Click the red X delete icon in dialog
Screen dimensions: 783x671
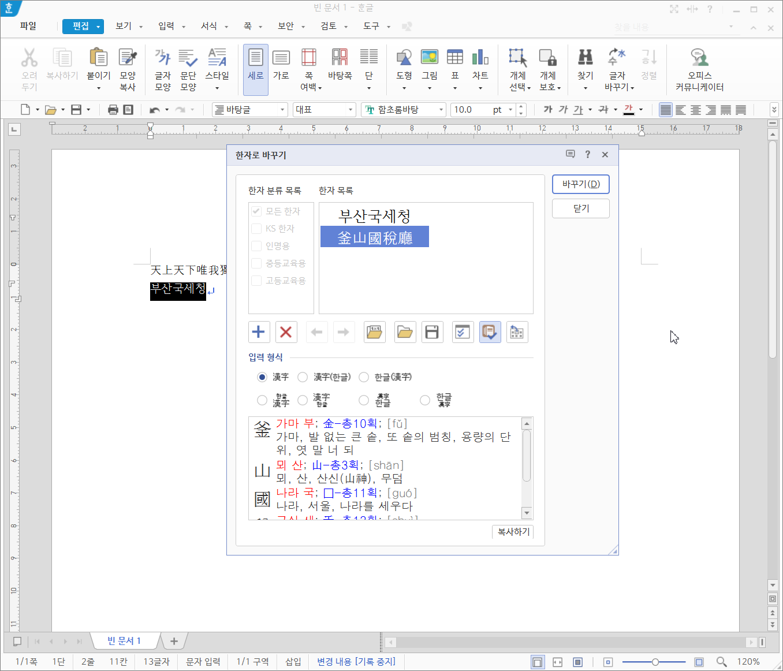tap(286, 332)
